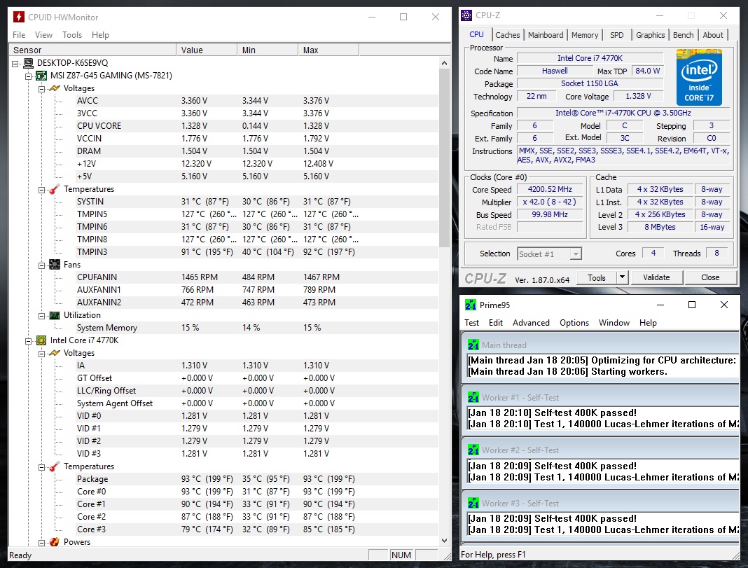Switch to CPU-Z Mainboard tab

546,35
